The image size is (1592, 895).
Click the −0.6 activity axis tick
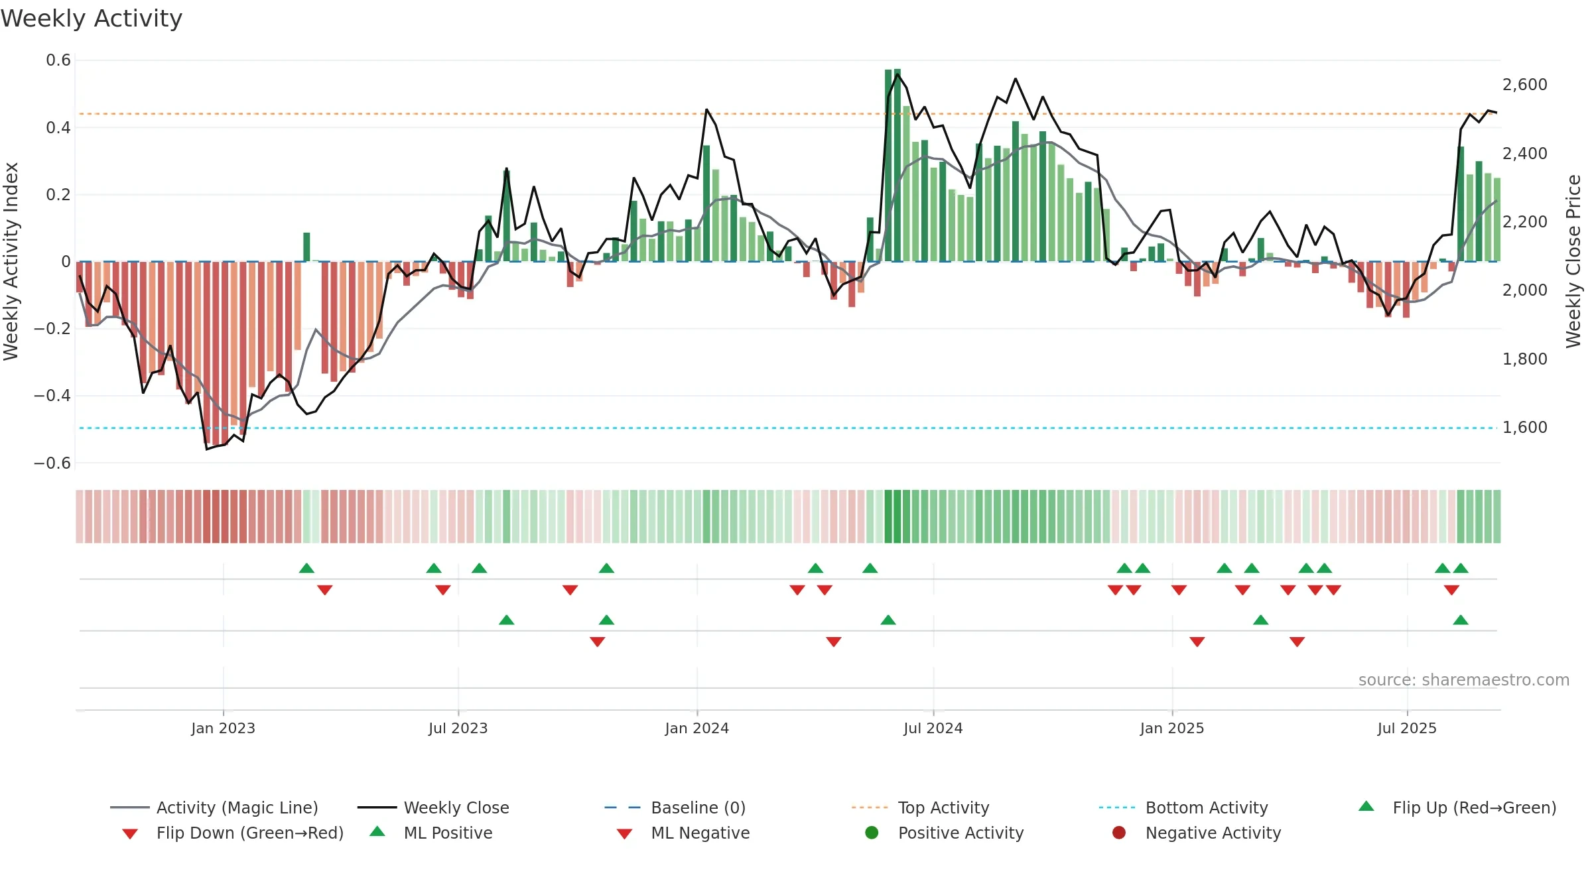pos(52,463)
